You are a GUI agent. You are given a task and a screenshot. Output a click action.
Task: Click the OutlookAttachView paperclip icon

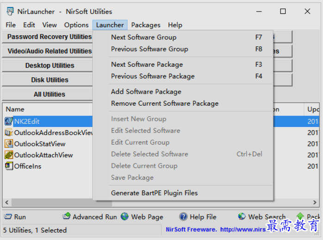[x=9, y=155]
